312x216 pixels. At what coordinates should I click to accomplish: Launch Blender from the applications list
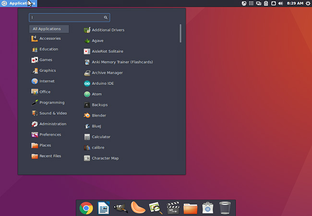(98, 116)
